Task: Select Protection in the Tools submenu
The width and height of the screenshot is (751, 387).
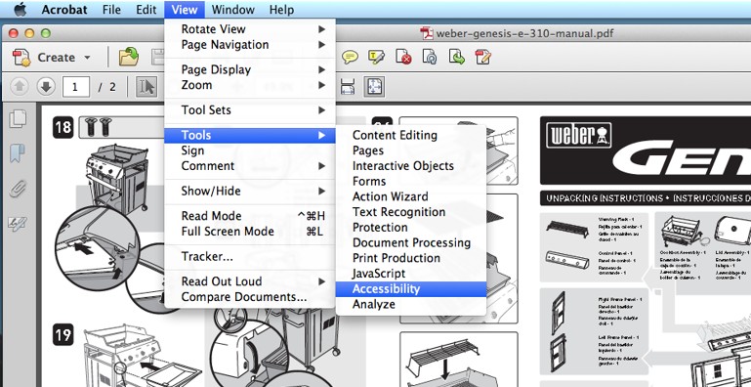Action: coord(411,228)
